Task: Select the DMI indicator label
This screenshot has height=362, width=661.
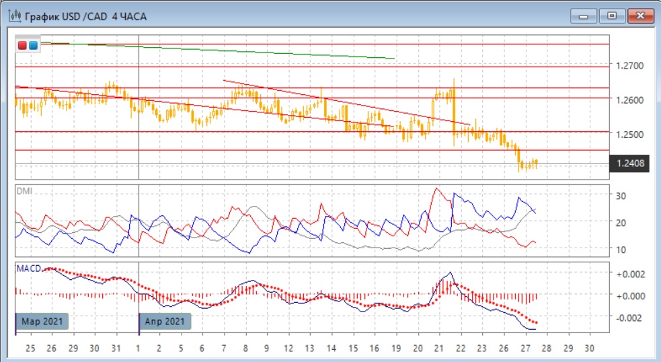Action: [24, 191]
